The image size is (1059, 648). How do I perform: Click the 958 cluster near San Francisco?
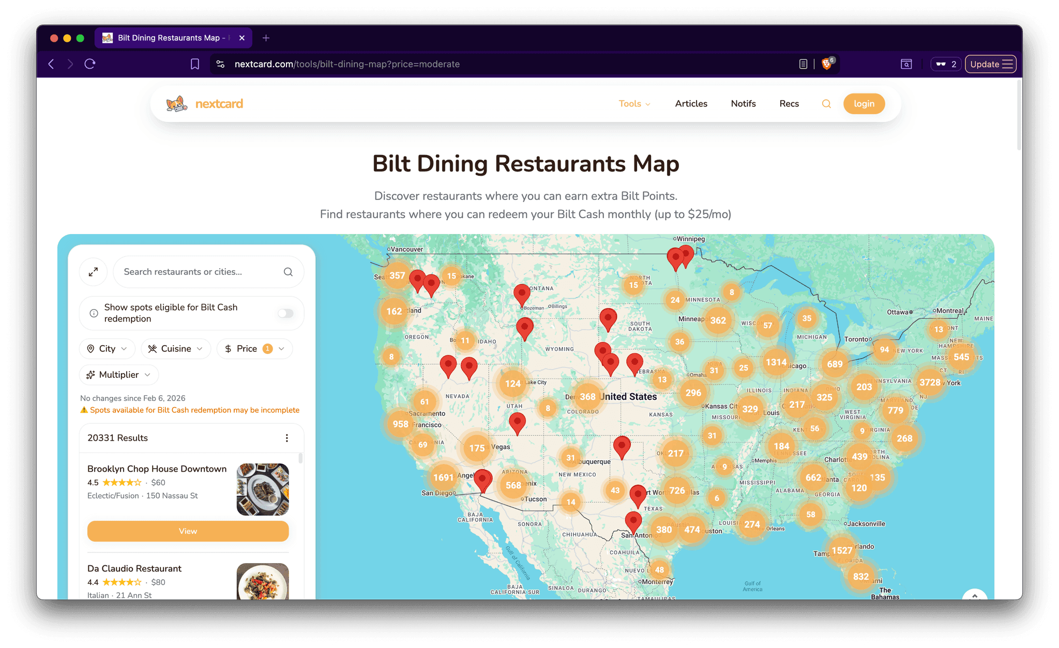click(x=400, y=424)
